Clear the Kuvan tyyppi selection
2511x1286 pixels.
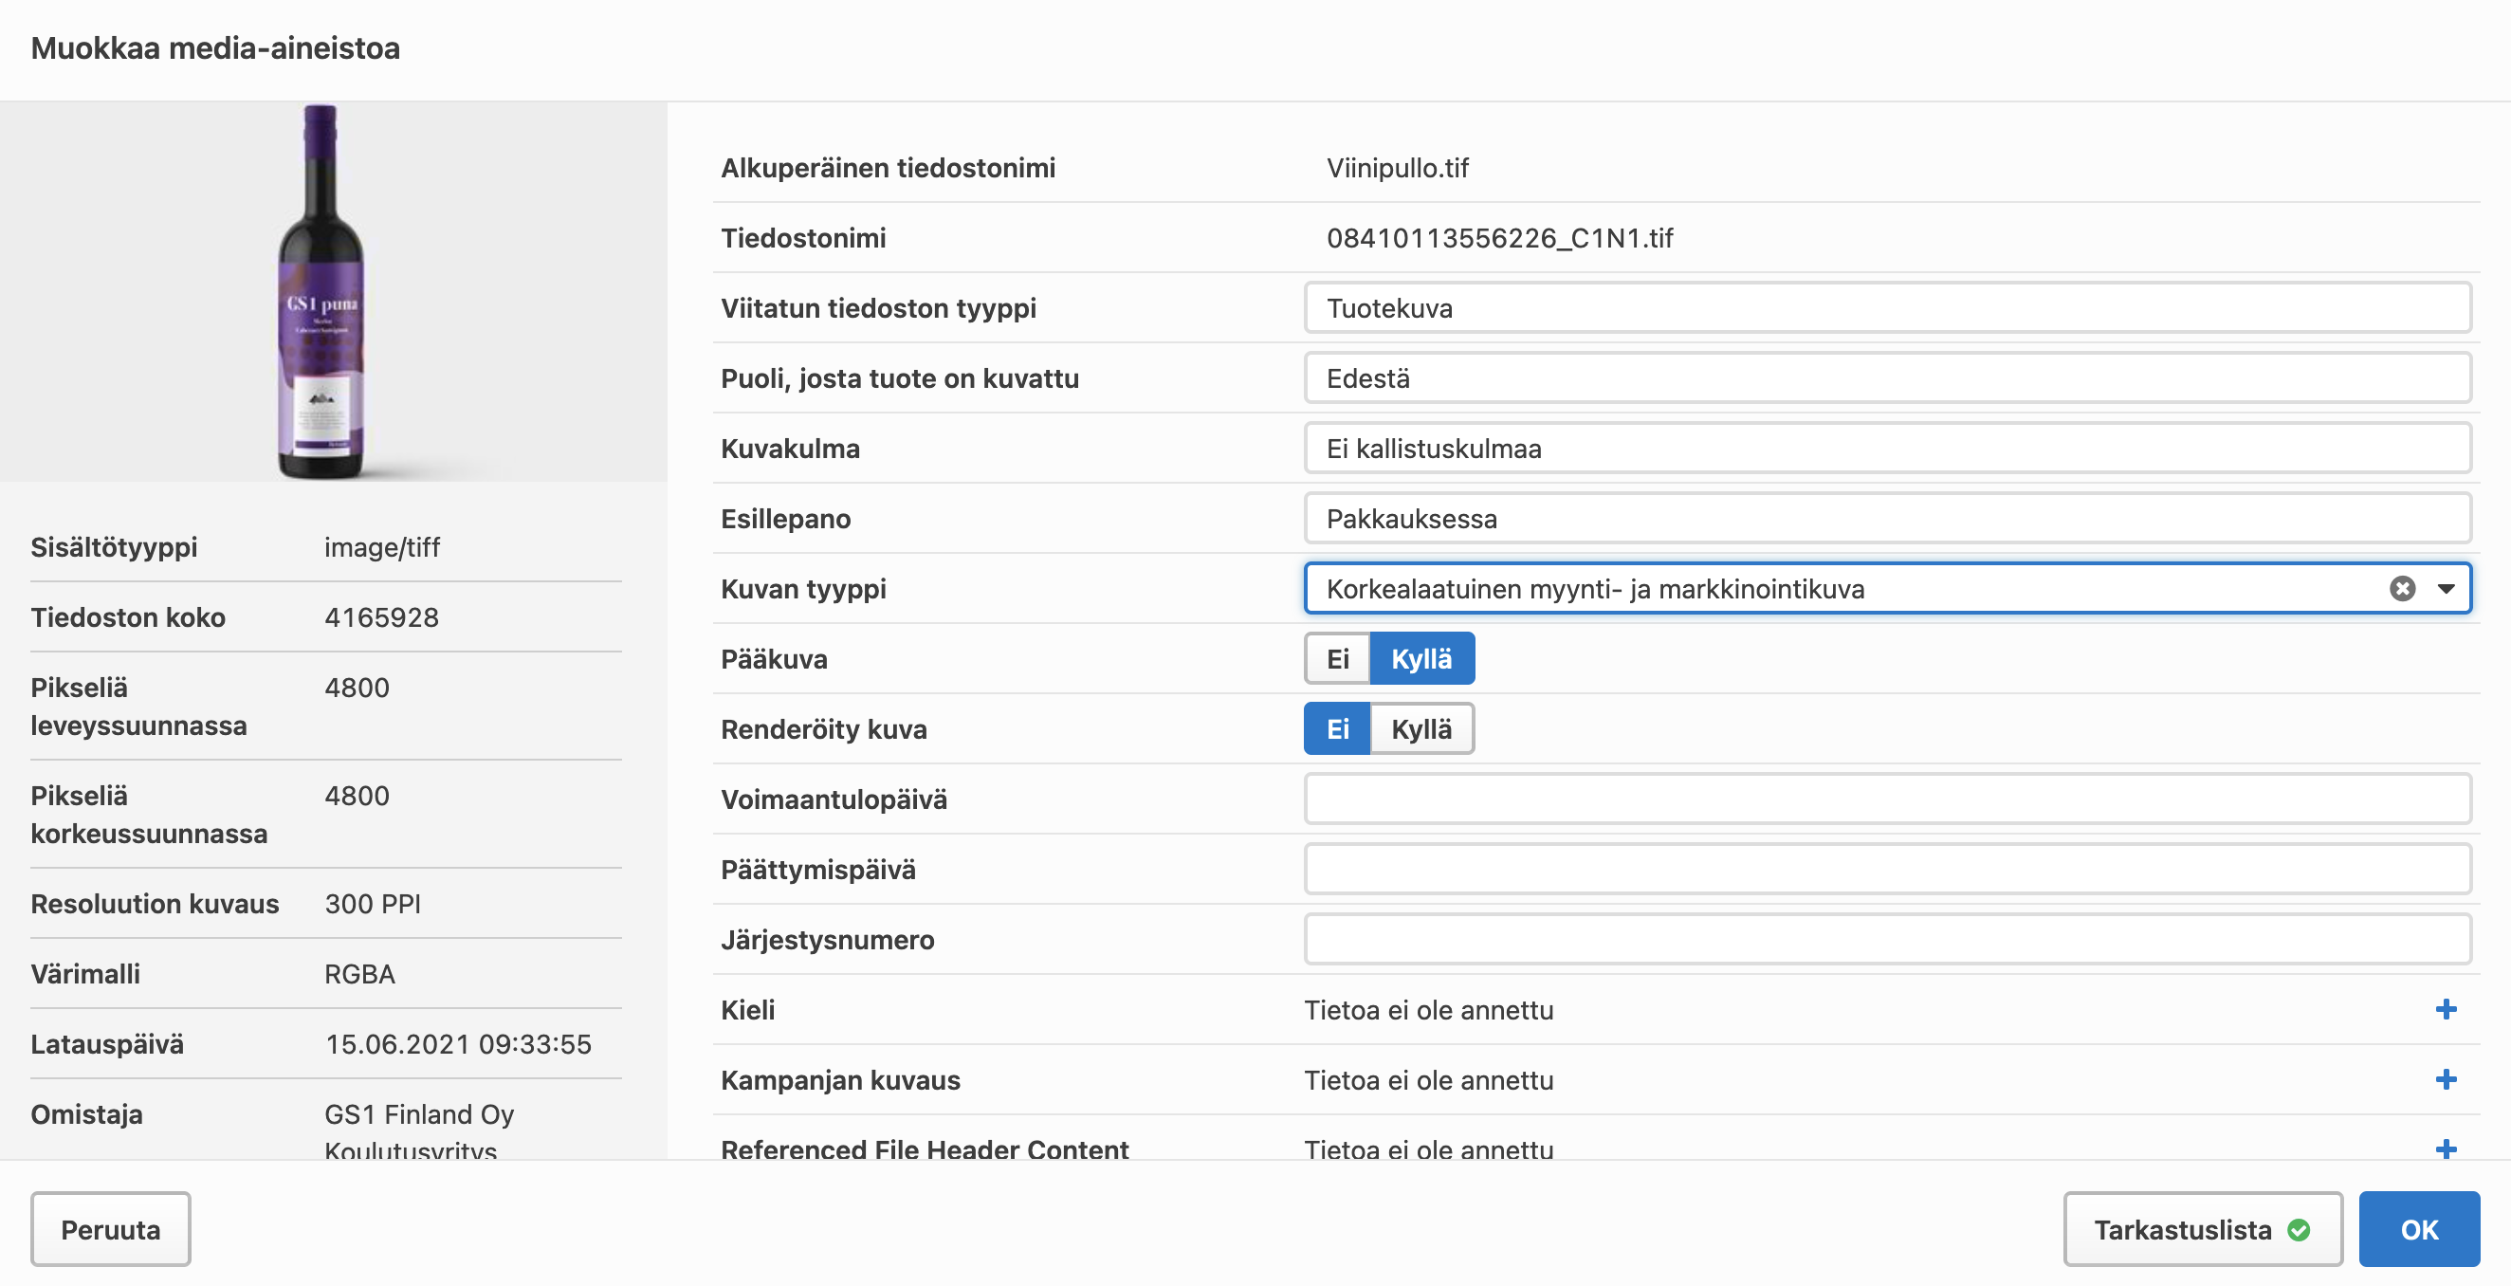pyautogui.click(x=2402, y=589)
